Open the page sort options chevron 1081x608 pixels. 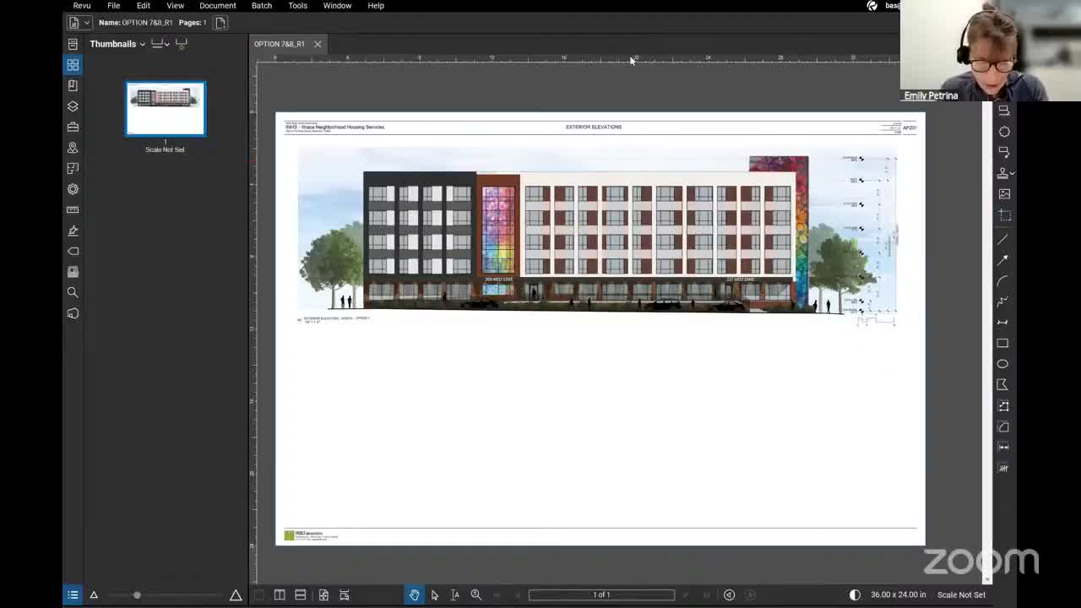(165, 44)
